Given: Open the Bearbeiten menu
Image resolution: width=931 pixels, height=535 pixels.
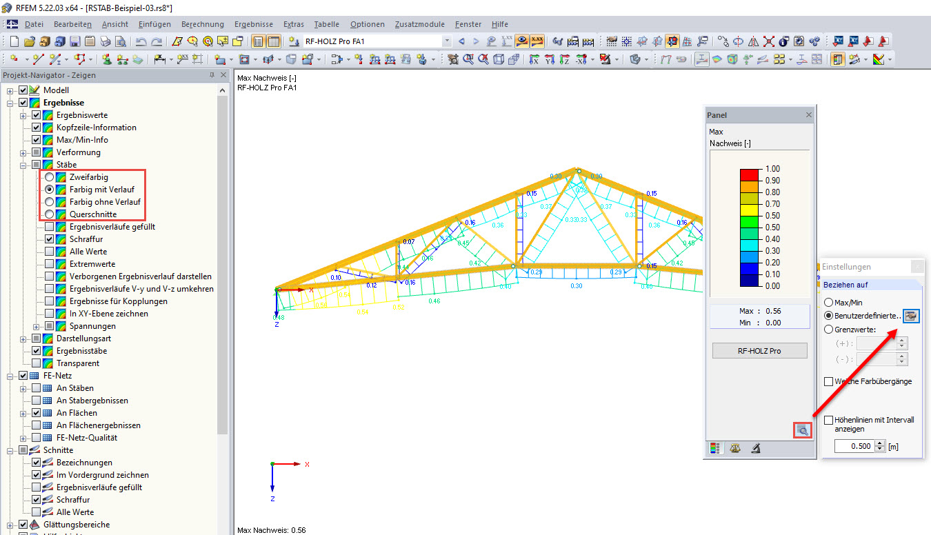Looking at the screenshot, I should point(72,24).
